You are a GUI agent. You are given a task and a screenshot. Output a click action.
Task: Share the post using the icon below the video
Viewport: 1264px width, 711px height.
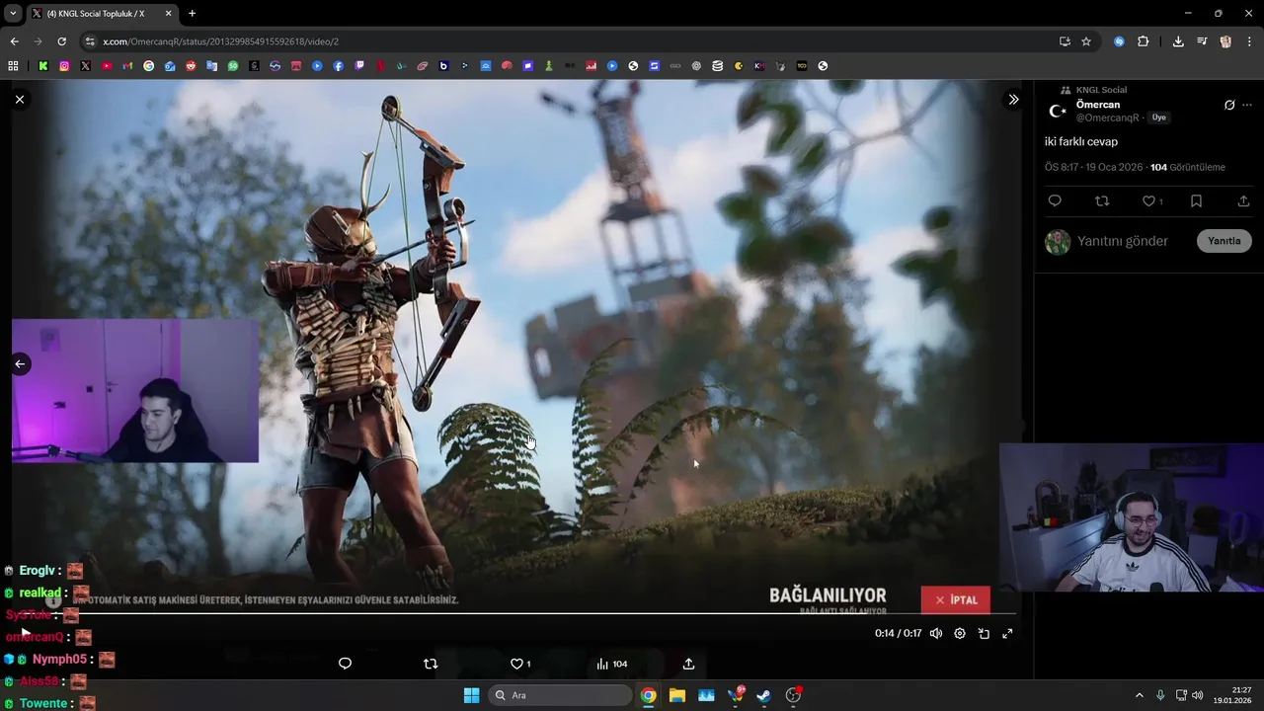pos(688,664)
